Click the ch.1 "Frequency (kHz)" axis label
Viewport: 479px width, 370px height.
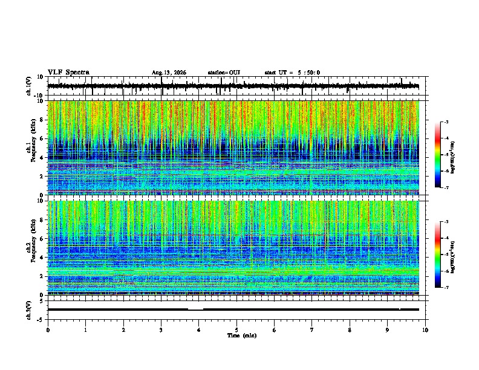[33, 141]
